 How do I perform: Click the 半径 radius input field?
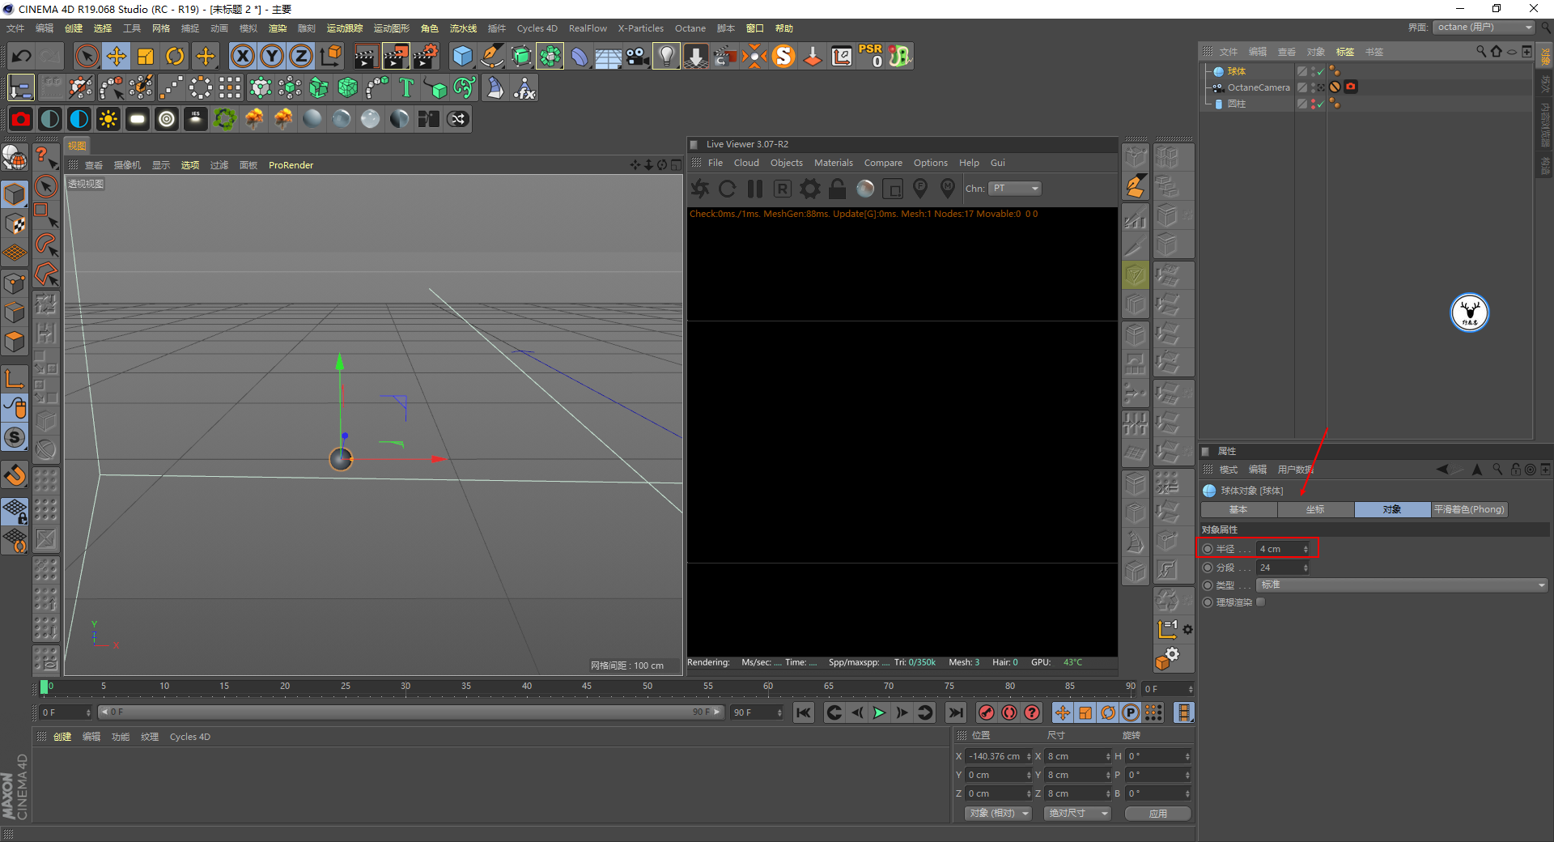[1280, 549]
